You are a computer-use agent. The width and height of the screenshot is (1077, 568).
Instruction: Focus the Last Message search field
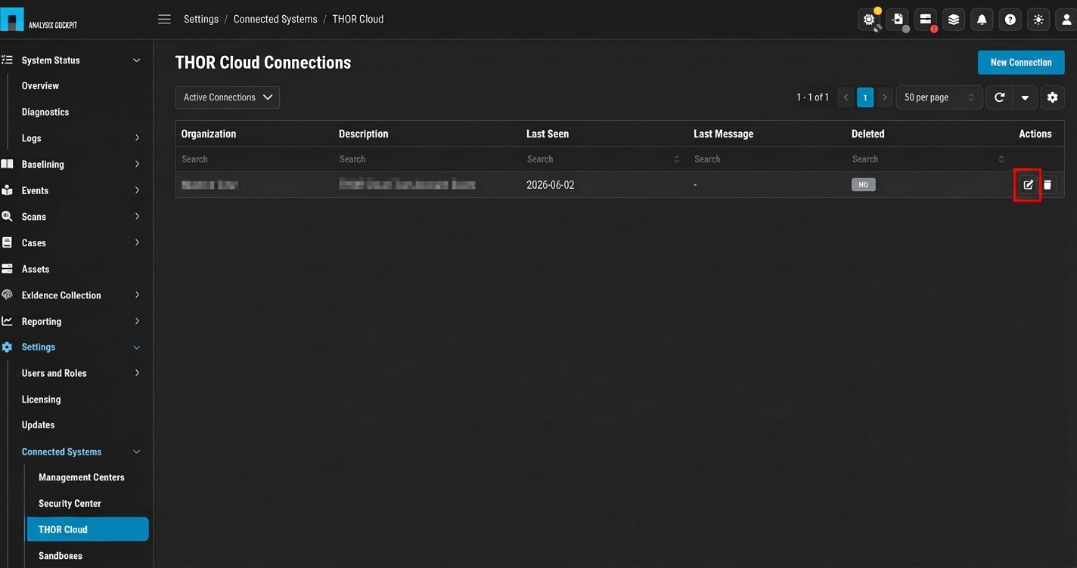point(766,159)
